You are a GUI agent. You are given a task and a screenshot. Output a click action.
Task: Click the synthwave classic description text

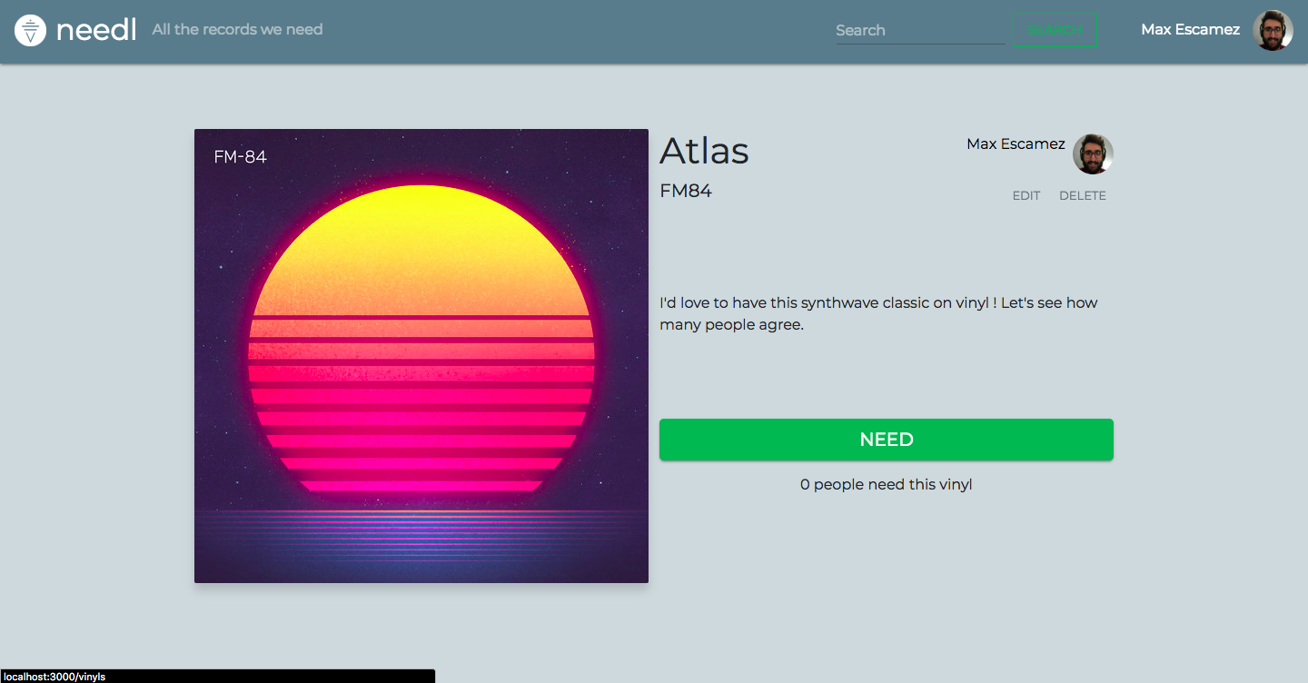879,313
